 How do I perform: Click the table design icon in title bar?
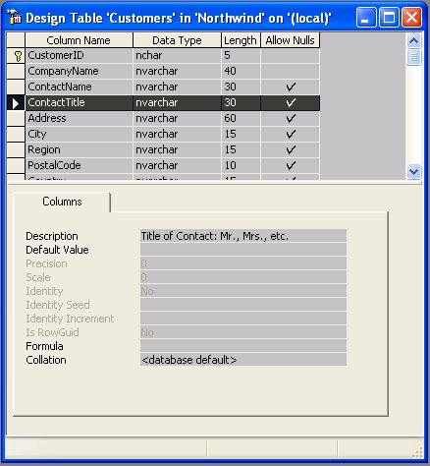tap(14, 17)
